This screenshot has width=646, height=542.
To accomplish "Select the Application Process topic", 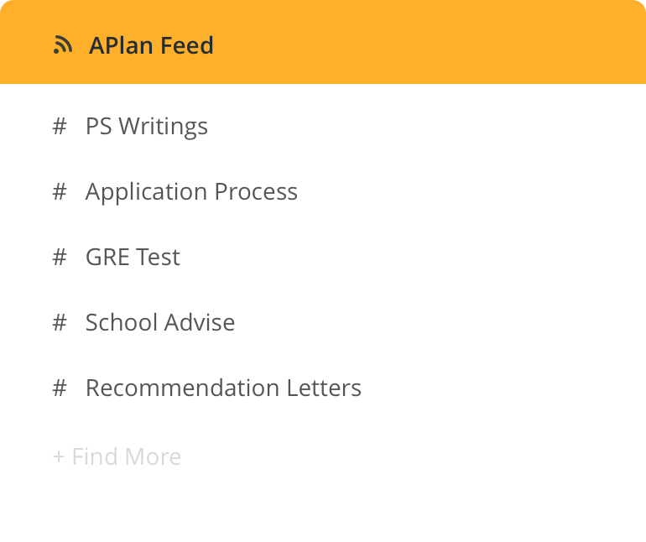I will [191, 192].
